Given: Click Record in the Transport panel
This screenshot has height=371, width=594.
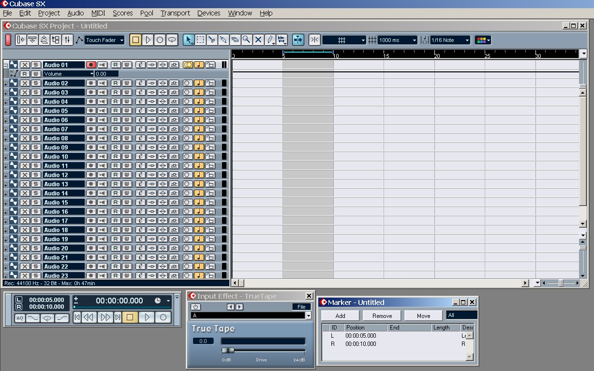Looking at the screenshot, I should tap(163, 317).
